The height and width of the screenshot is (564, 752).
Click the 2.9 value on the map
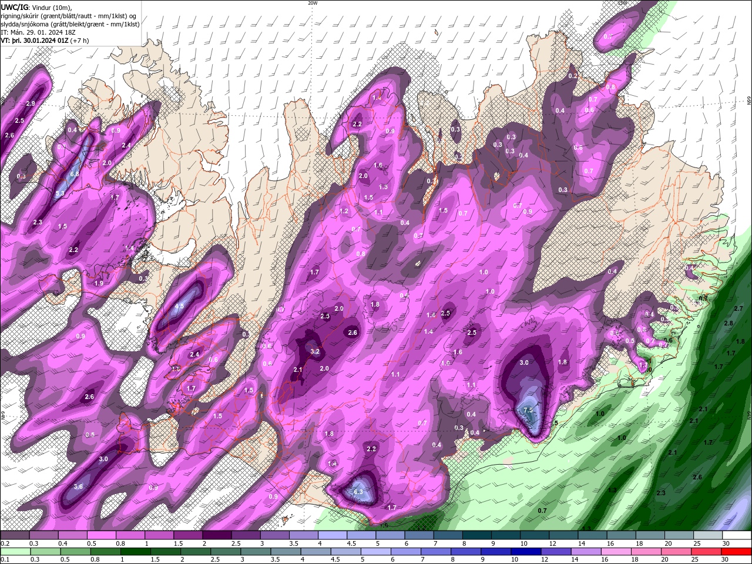click(x=31, y=103)
